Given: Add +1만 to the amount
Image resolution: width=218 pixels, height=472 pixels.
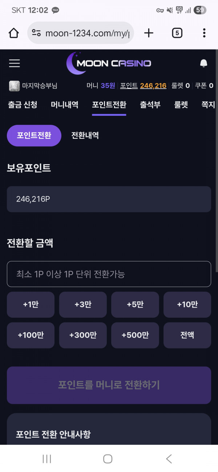Looking at the screenshot, I should [31, 305].
